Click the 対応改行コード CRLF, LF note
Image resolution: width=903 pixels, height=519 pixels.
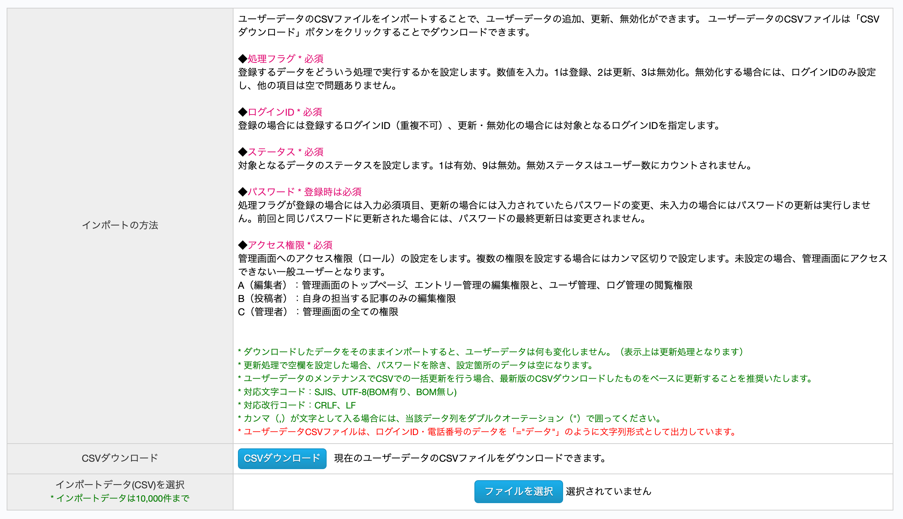297,405
